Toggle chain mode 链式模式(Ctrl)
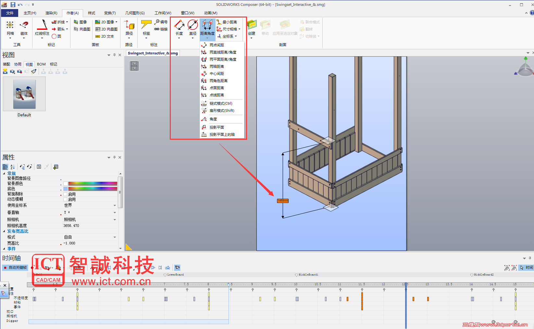This screenshot has height=329, width=534. 221,103
